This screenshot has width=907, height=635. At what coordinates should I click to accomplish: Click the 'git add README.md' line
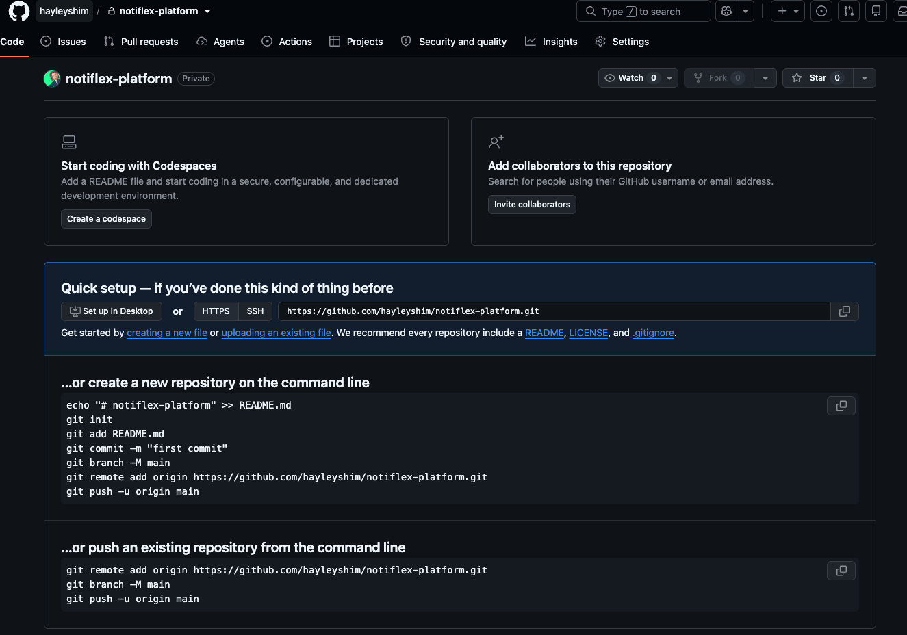[115, 434]
